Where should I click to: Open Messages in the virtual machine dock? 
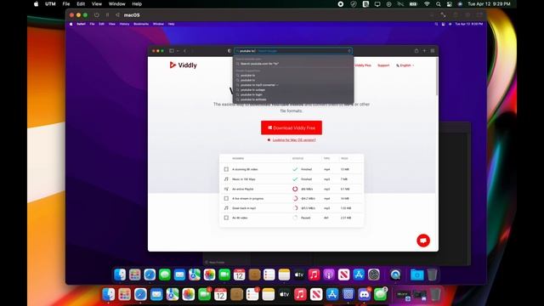coord(164,275)
